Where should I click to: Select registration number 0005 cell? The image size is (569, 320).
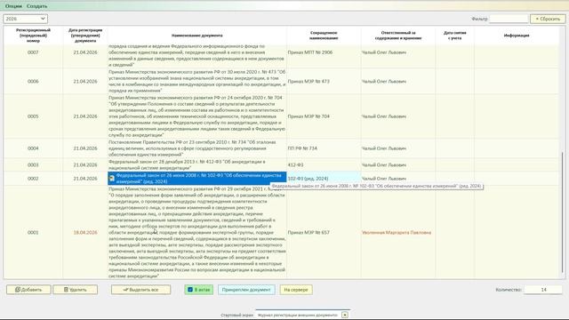point(33,116)
